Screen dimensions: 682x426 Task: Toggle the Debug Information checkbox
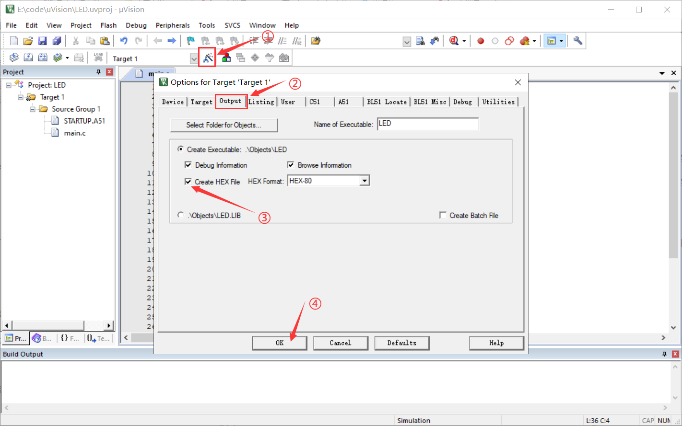click(188, 165)
